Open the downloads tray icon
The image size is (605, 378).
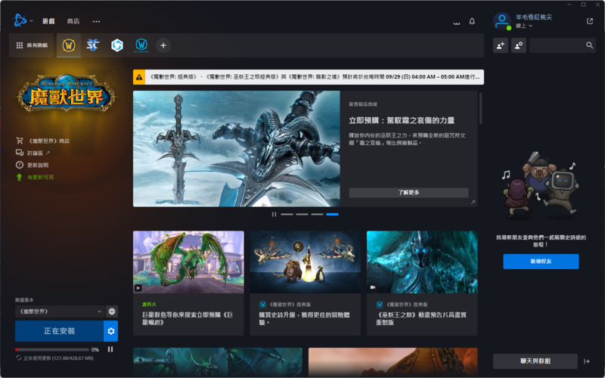(x=457, y=22)
